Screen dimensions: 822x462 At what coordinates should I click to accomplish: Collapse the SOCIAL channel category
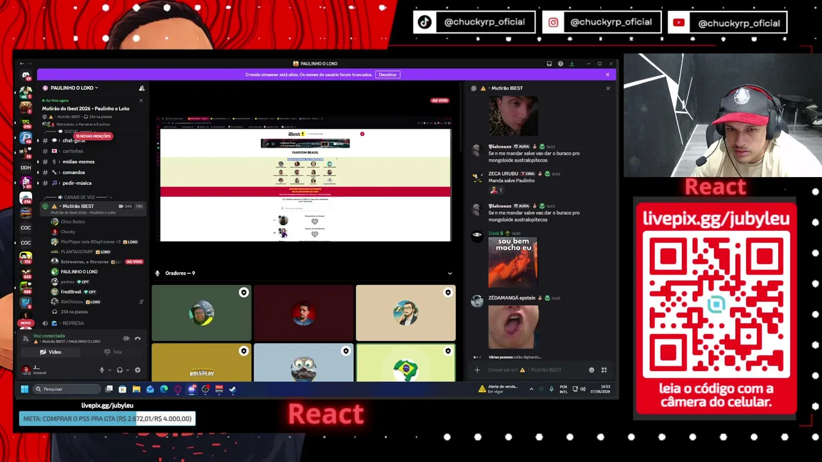[71, 132]
